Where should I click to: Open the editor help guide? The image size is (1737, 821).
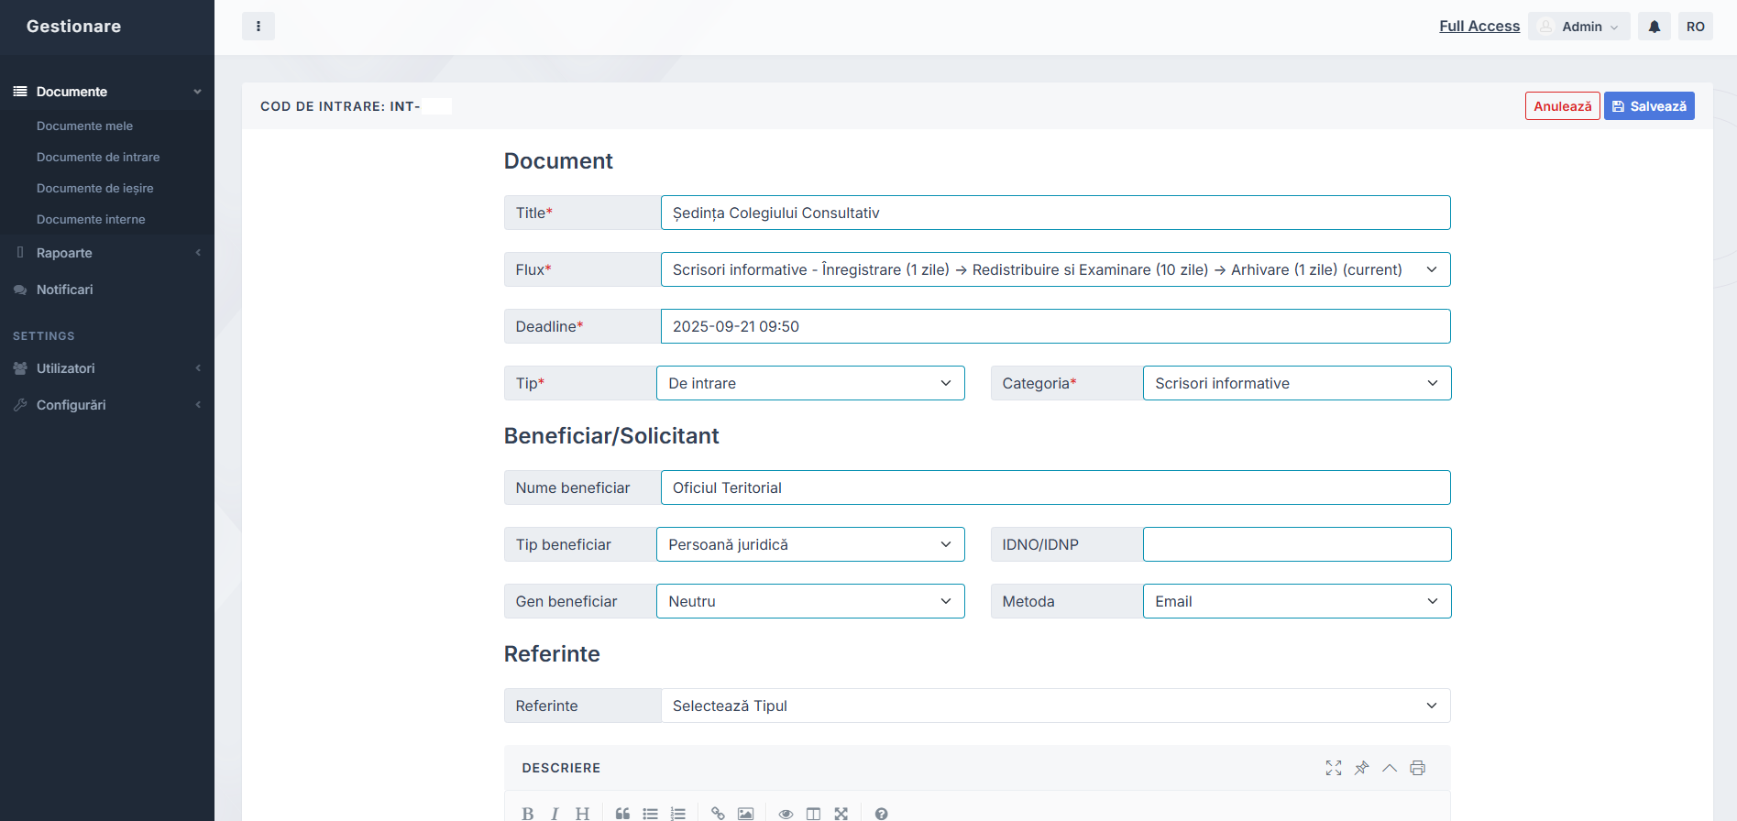(881, 813)
